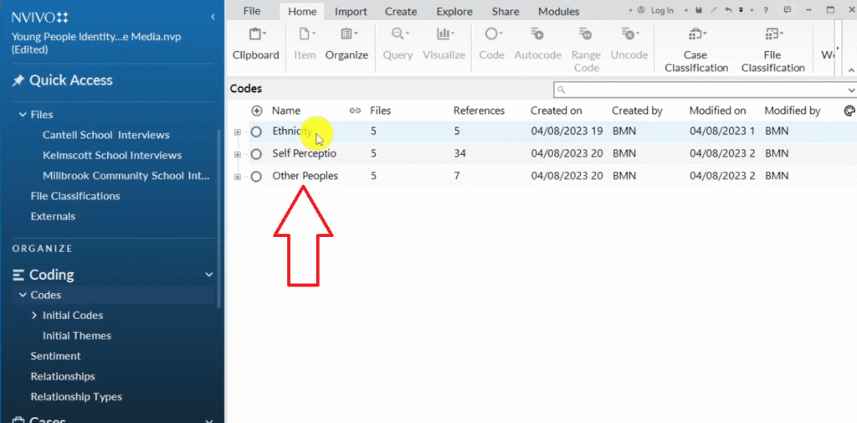Select the Other Peoples code circle
Screen dimensions: 857x423
[x=256, y=176]
